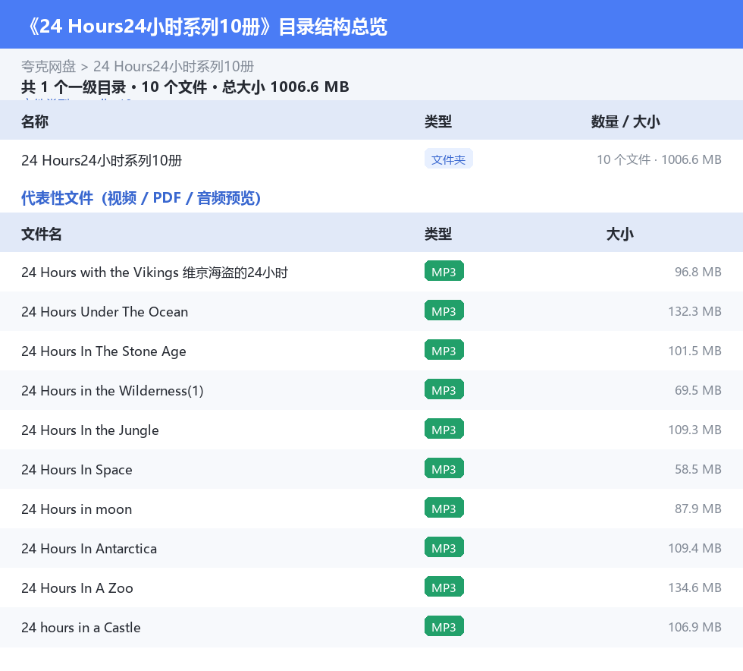Screen dimensions: 743x671
Task: Select file 24 Hours with the Vikings
Action: click(x=371, y=272)
